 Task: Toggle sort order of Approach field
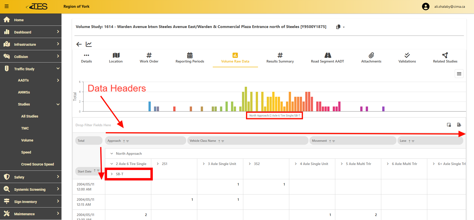click(124, 141)
